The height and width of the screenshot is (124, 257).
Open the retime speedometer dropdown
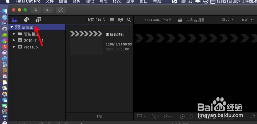[168, 116]
